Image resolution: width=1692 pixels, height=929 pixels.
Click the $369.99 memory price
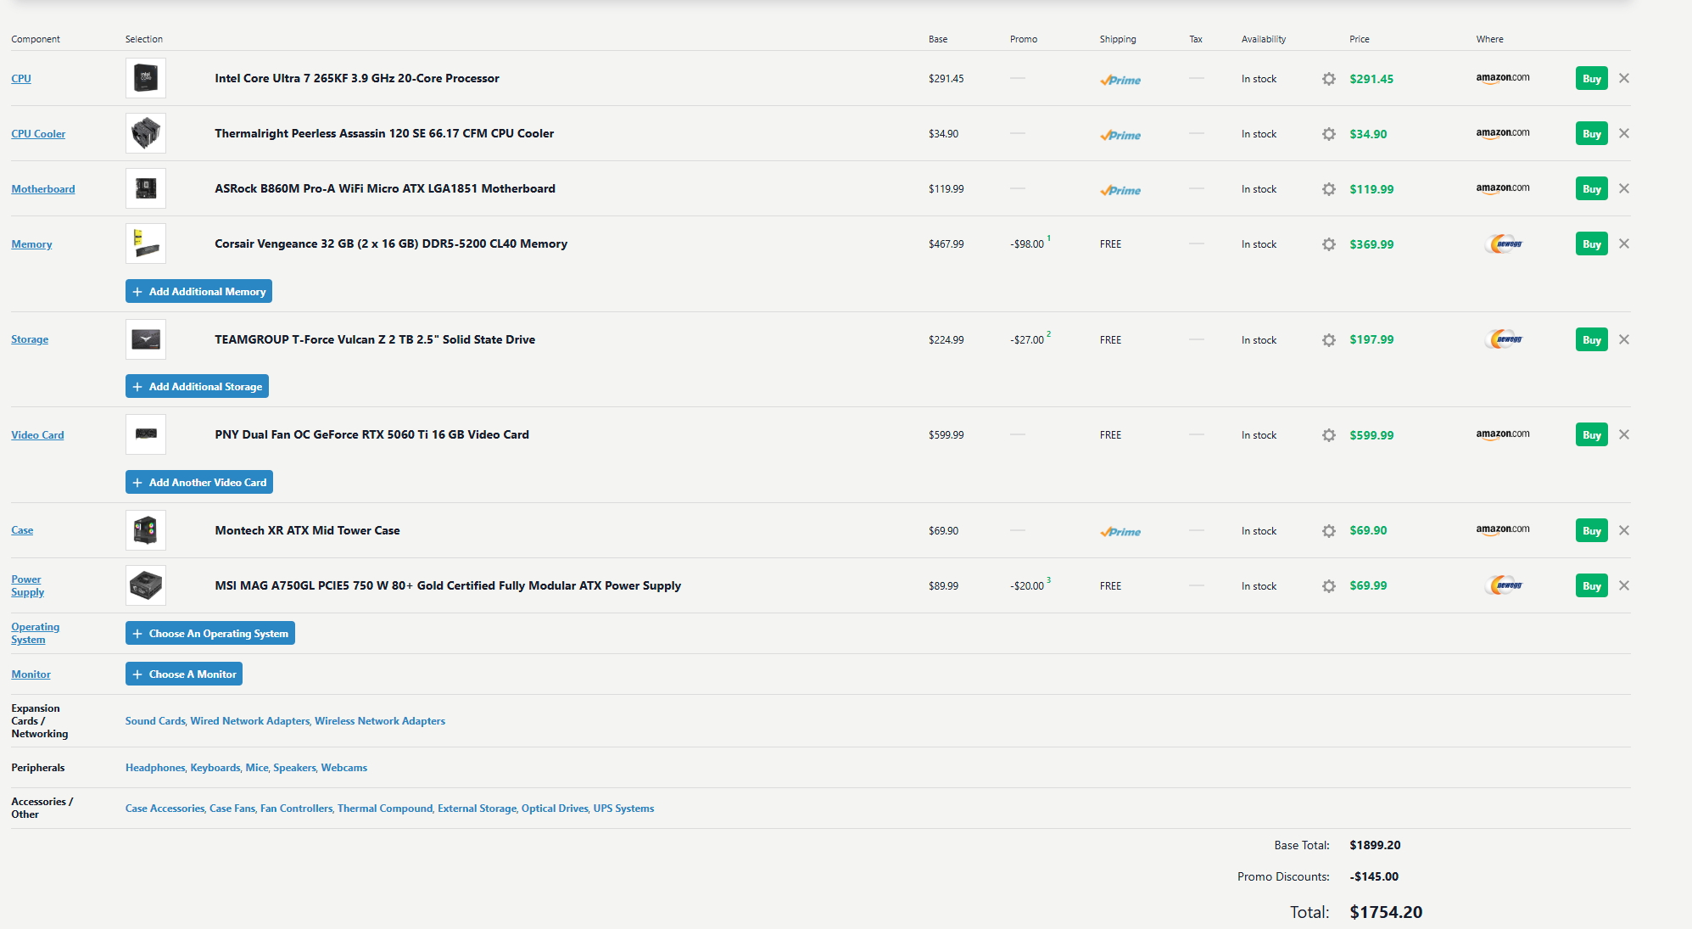pyautogui.click(x=1371, y=244)
